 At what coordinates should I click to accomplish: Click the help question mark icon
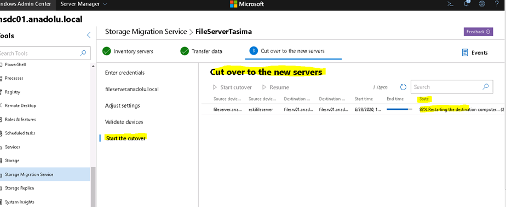click(497, 4)
